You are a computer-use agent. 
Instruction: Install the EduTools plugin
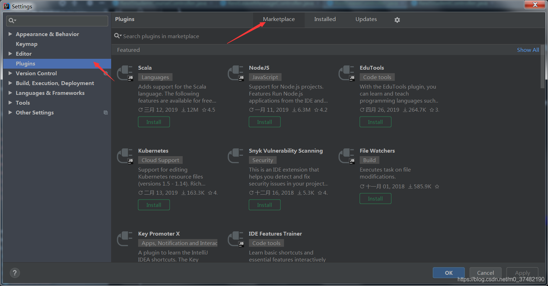(x=376, y=122)
